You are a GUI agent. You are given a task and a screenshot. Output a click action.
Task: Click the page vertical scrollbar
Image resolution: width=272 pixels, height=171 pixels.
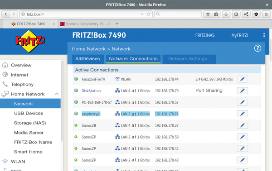pos(271,50)
